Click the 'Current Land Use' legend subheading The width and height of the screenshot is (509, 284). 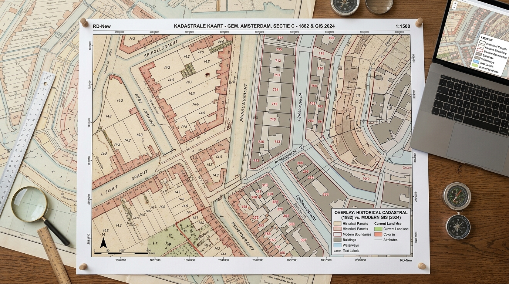click(388, 223)
